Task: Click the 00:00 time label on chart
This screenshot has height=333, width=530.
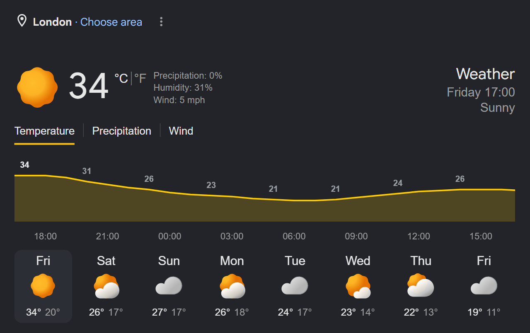Action: (169, 236)
